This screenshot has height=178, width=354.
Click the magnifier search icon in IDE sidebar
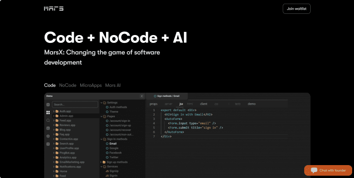tap(48, 120)
